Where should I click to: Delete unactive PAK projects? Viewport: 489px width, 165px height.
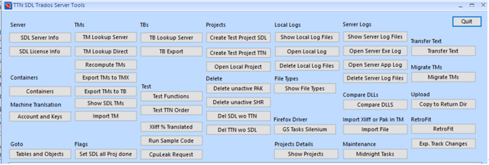click(238, 89)
